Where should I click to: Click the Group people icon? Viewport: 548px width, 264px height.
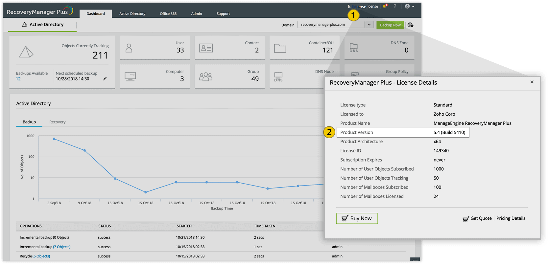click(x=206, y=77)
